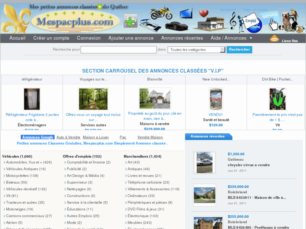306x229 pixels.
Task: Click the Pac ad link
Action: 123,137
